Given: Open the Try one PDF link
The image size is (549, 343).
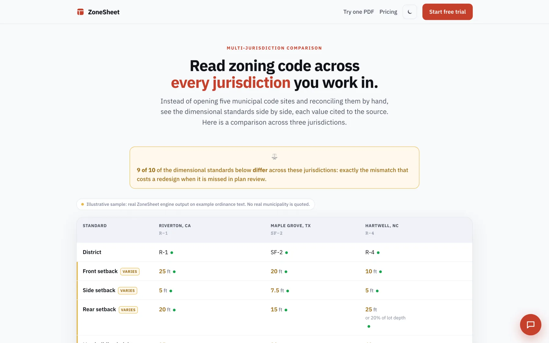Looking at the screenshot, I should [x=358, y=12].
